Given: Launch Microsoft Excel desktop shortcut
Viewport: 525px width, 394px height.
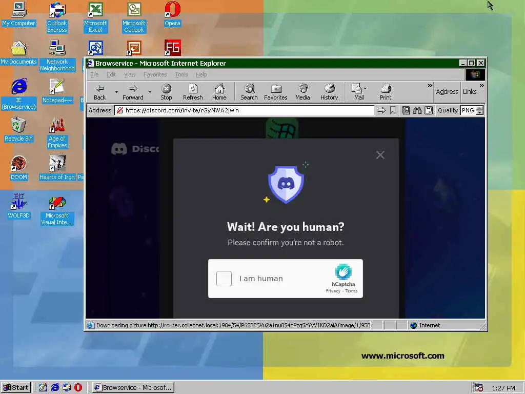Looking at the screenshot, I should tap(95, 17).
